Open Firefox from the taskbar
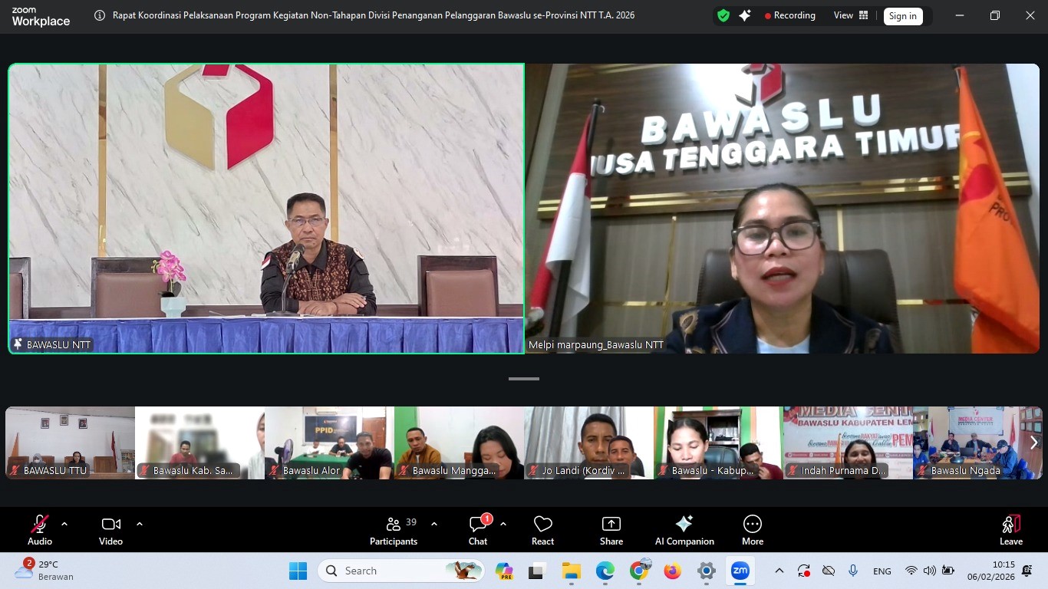Viewport: 1048px width, 589px height. [x=673, y=571]
